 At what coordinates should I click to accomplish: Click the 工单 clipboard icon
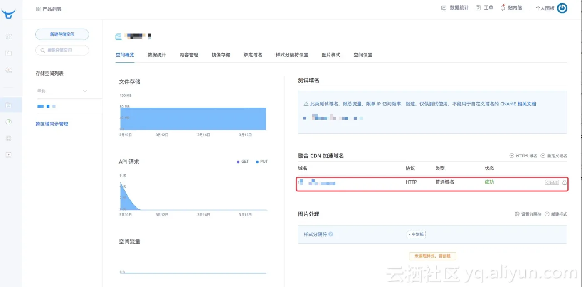[478, 8]
